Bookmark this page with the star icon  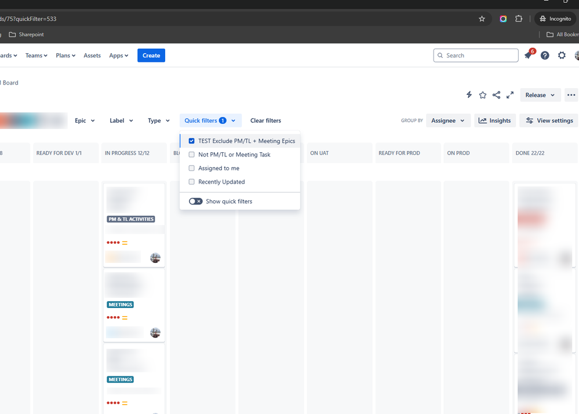[482, 19]
